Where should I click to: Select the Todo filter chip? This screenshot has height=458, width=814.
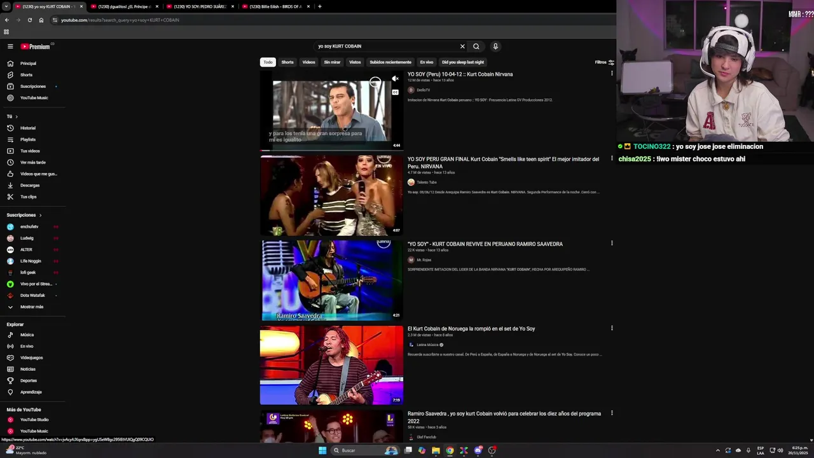tap(268, 62)
